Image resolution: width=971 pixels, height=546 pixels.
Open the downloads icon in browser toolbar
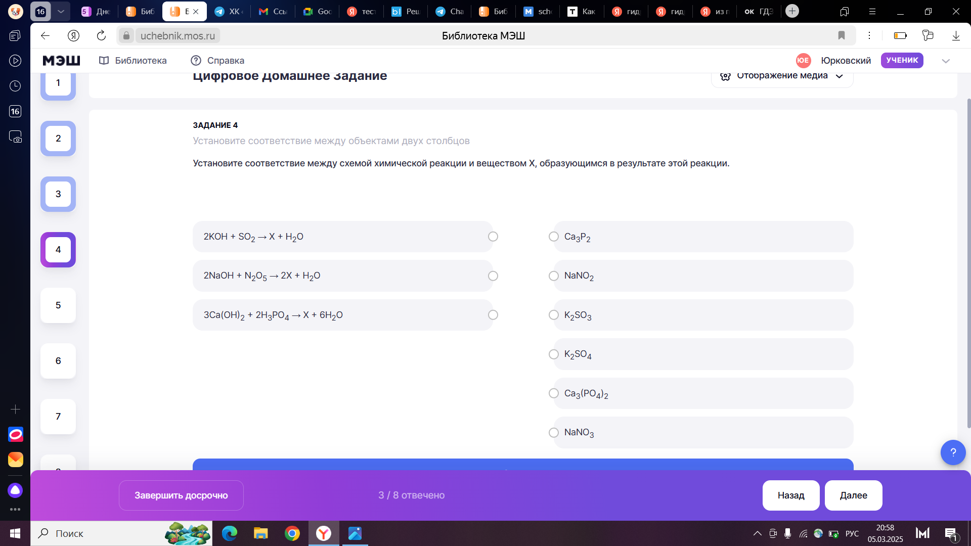coord(956,35)
